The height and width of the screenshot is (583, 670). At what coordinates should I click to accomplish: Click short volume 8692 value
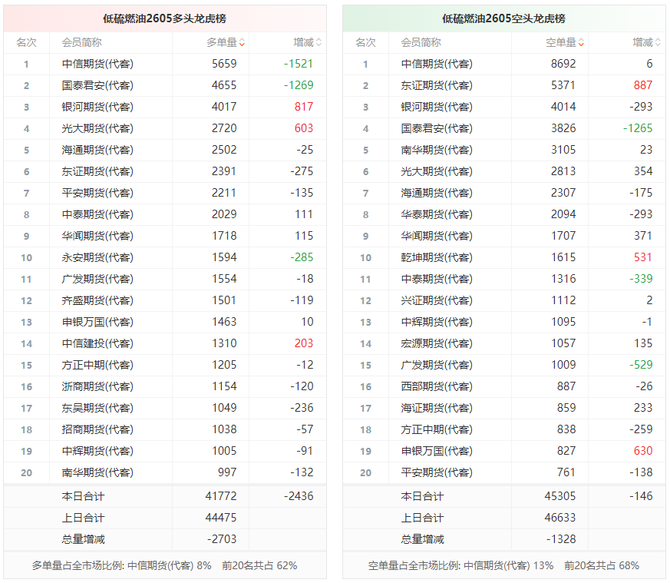(563, 64)
